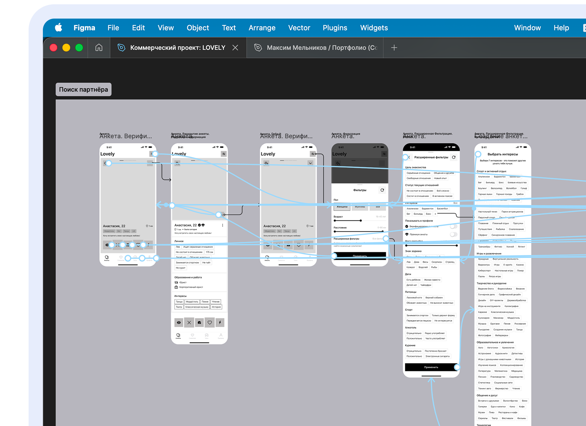Image resolution: width=586 pixels, height=426 pixels.
Task: Click the Поиск партнёра section label
Action: [x=84, y=89]
